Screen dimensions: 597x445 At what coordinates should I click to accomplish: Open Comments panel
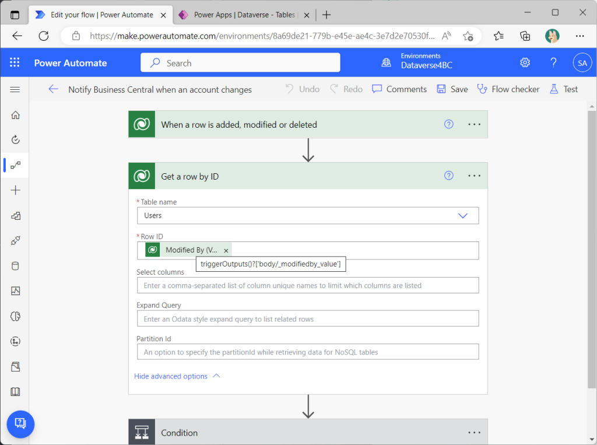tap(399, 89)
